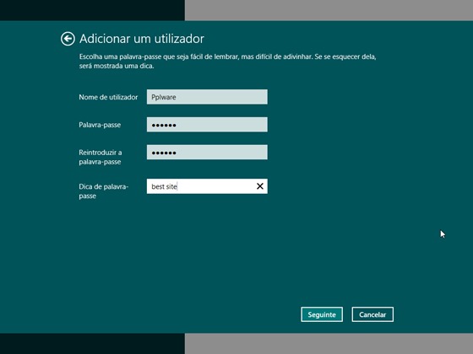Click the Nome de utilizador field containing Pplware
The image size is (473, 354).
pyautogui.click(x=207, y=97)
